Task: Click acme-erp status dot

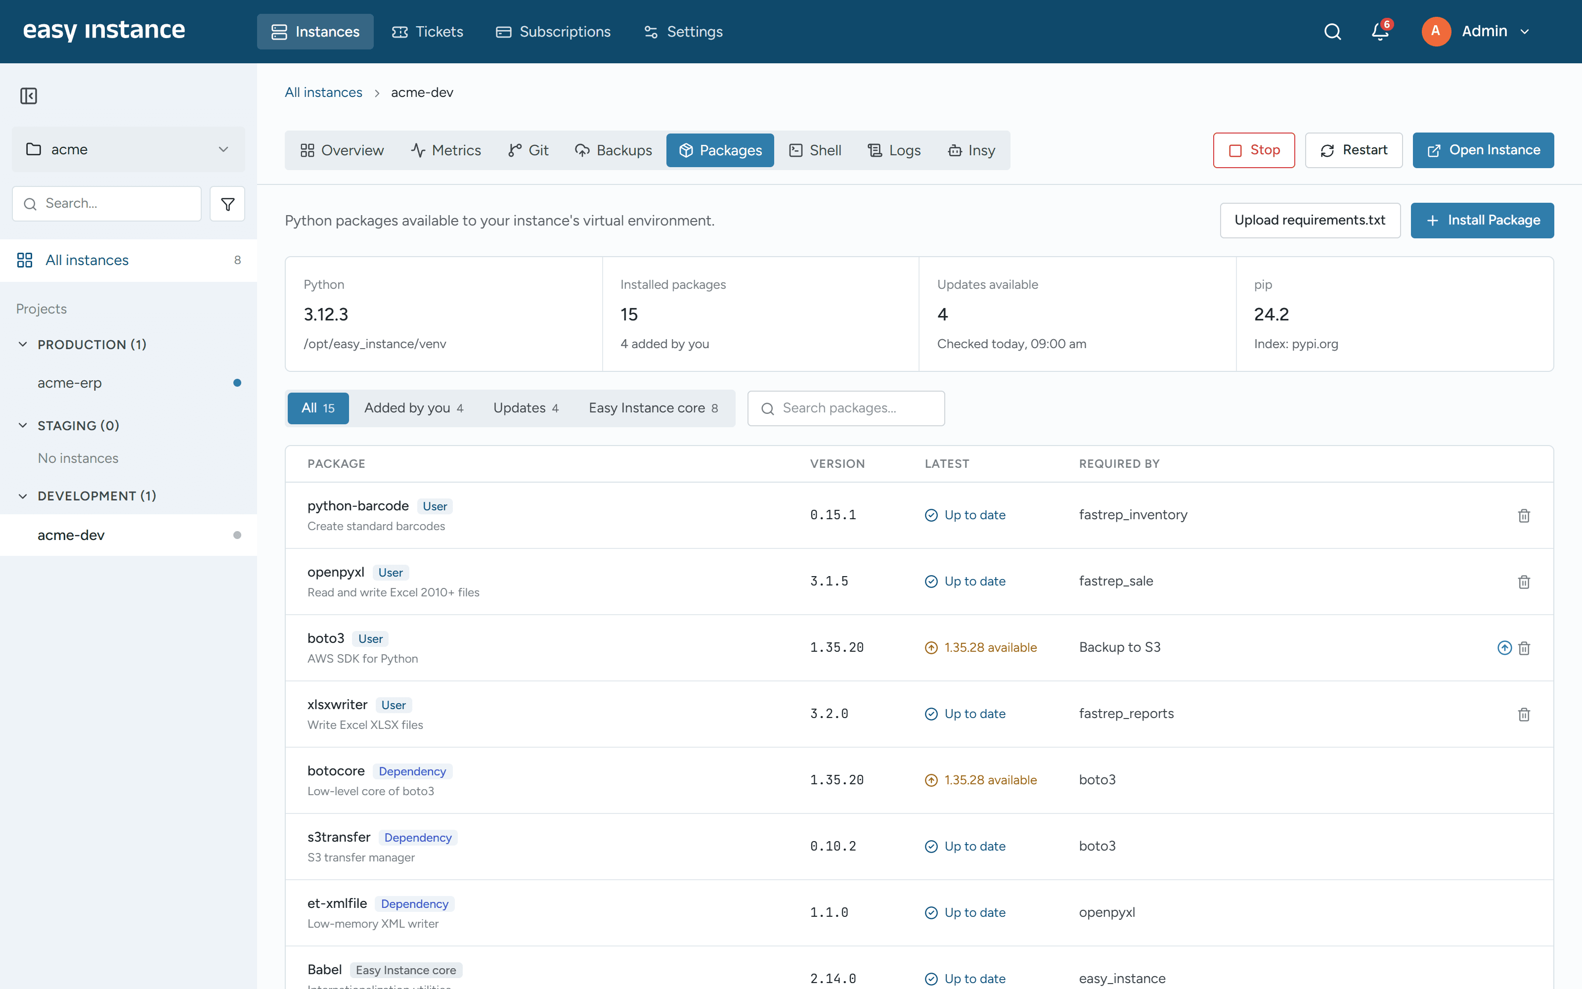Action: (x=237, y=383)
